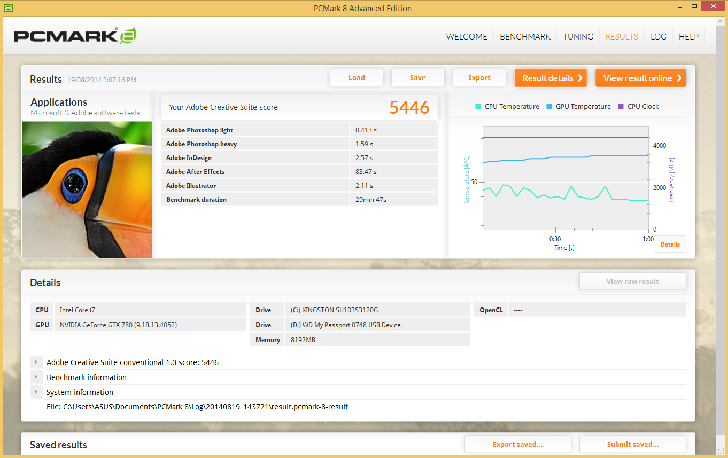
Task: Click the OpenCL value field
Action: (x=597, y=310)
